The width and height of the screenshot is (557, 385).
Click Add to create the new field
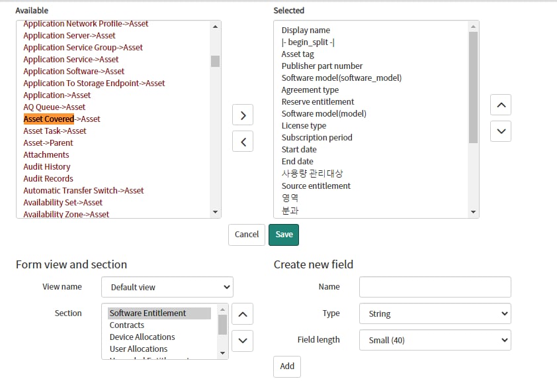287,366
